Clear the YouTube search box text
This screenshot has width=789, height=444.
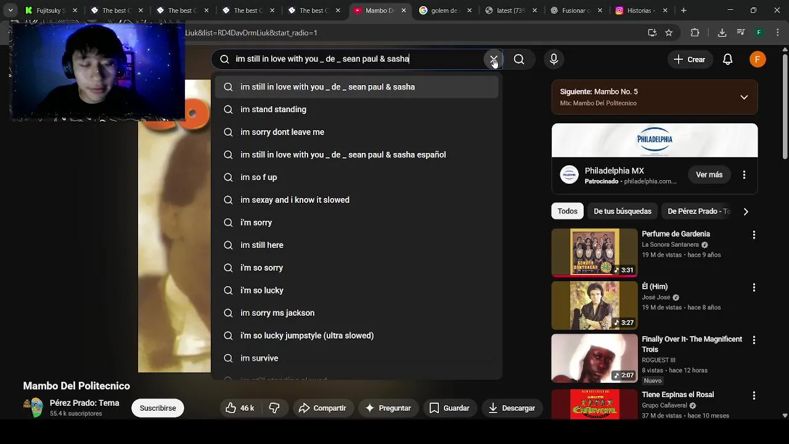click(493, 59)
